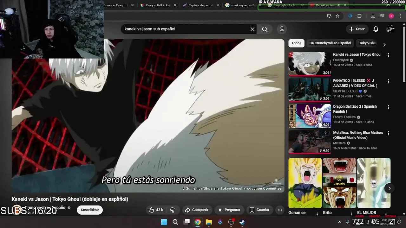The image size is (406, 228).
Task: Open more actions menu below video
Action: point(280,210)
